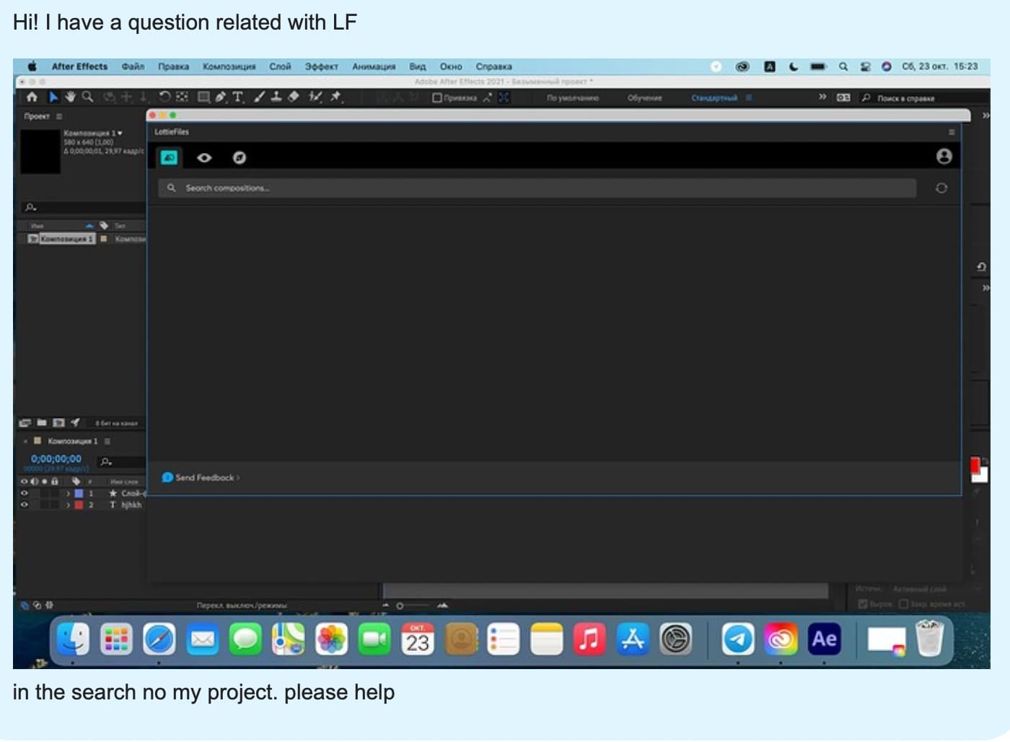Open the Файл menu
The image size is (1010, 742).
coord(133,66)
